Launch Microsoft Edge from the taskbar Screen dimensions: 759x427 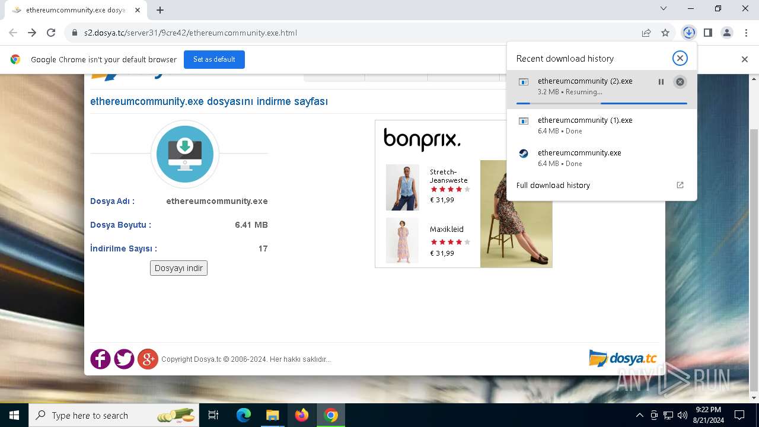click(x=244, y=415)
